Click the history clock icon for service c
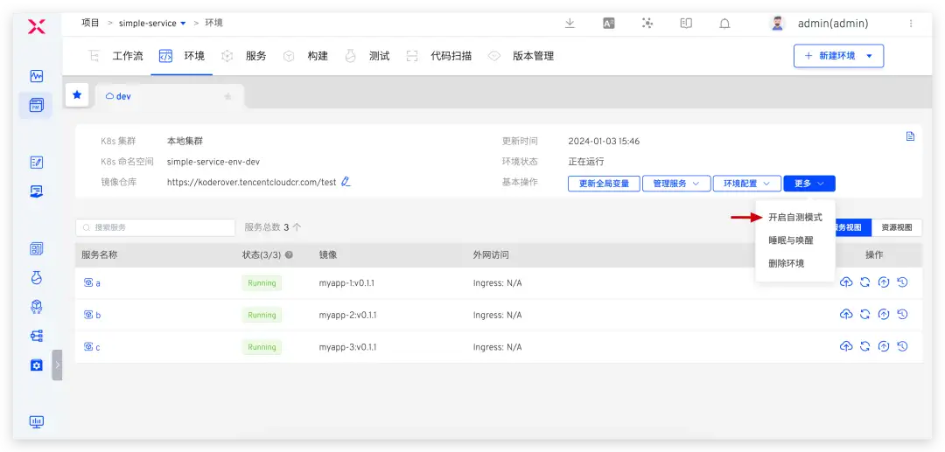Image resolution: width=945 pixels, height=452 pixels. click(x=902, y=347)
